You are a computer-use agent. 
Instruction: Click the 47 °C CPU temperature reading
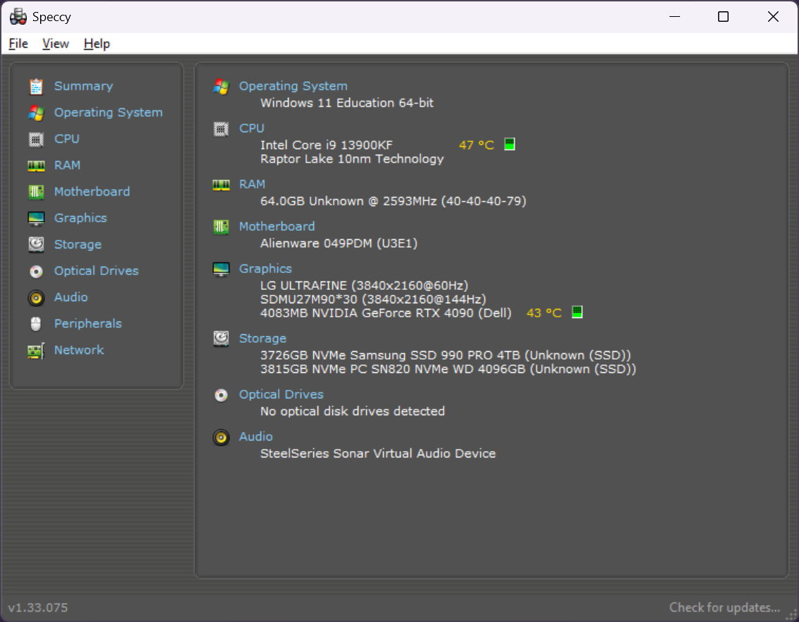point(477,145)
